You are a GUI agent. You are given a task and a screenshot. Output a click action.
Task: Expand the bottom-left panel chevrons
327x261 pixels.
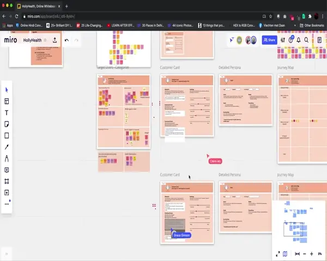pos(7,254)
